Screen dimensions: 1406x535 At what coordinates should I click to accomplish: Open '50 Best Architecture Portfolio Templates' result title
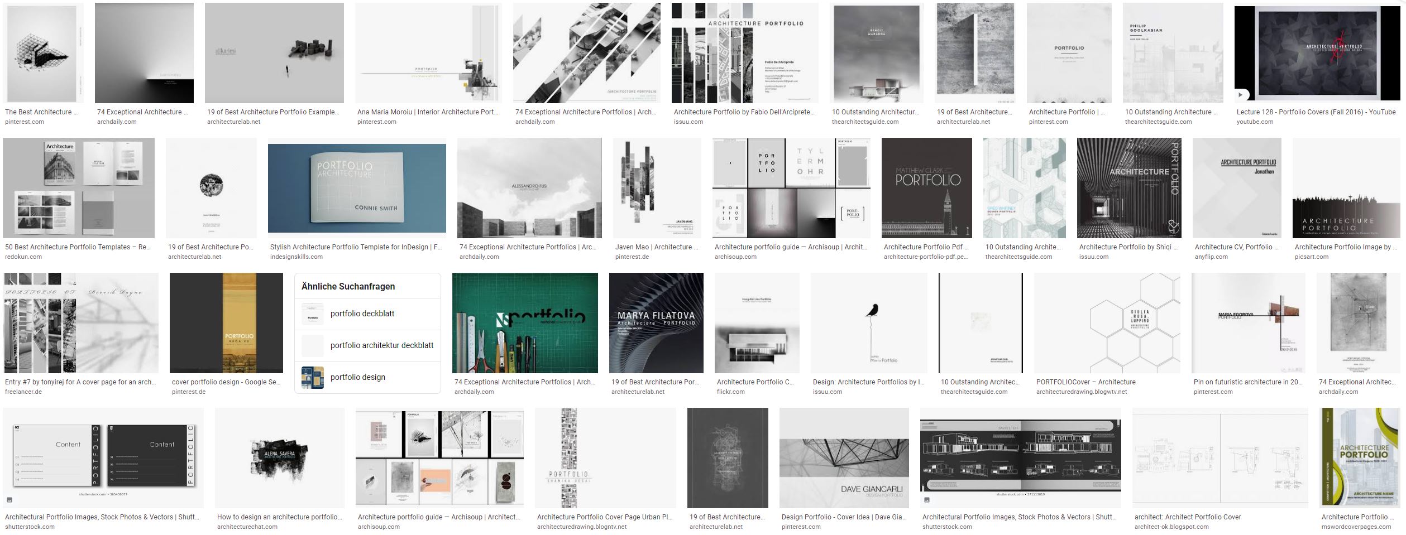point(78,247)
